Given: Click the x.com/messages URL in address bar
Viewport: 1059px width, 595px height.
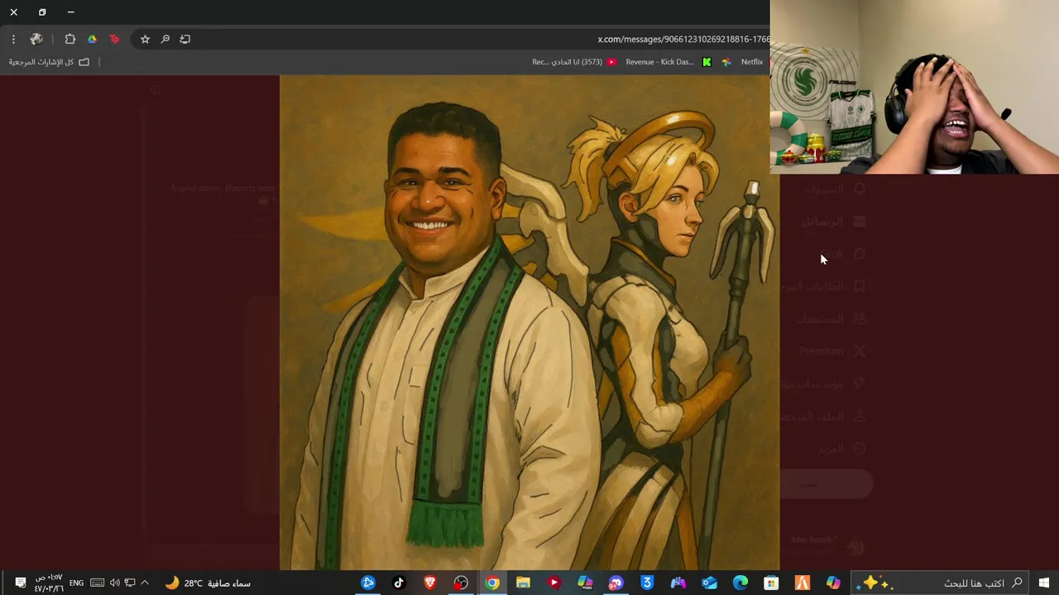Looking at the screenshot, I should click(x=683, y=39).
